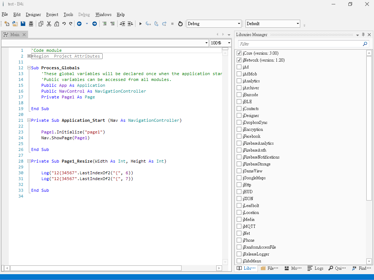Uncheck the iNetwork library checkbox
Image resolution: width=374 pixels, height=280 pixels.
[x=239, y=60]
